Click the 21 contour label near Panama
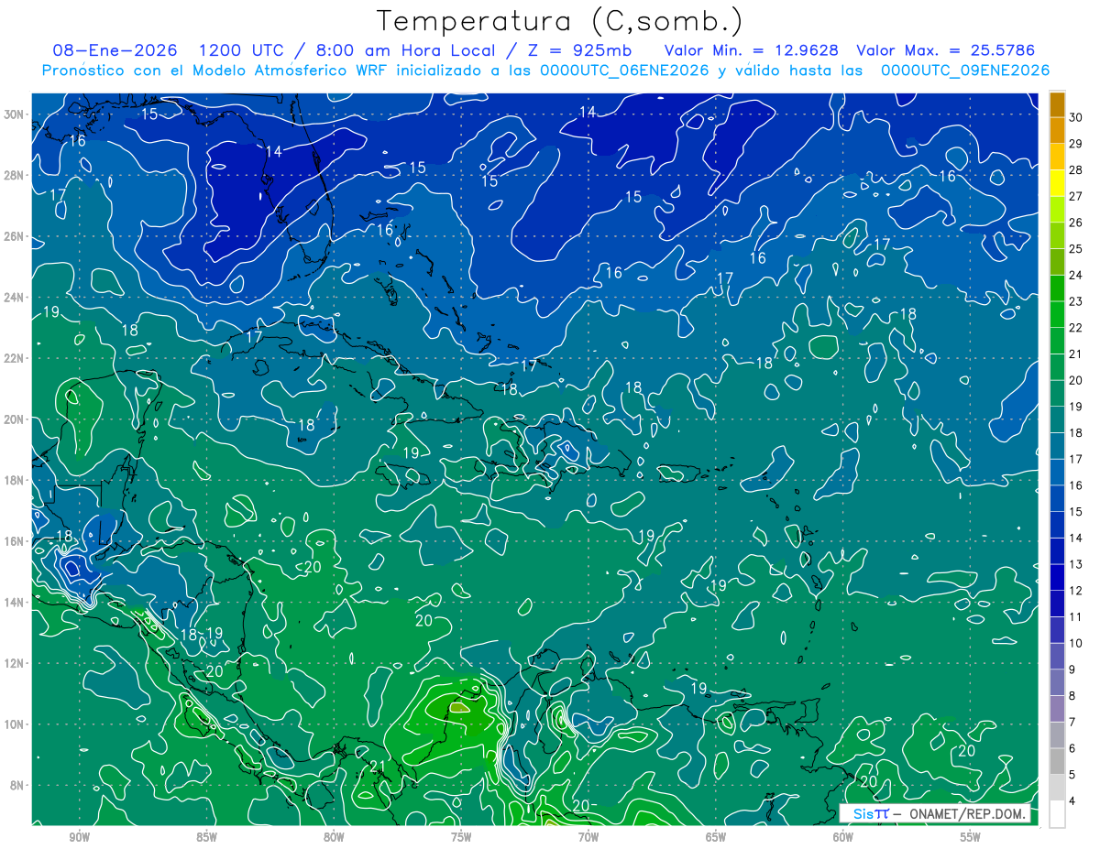Screen dimensions: 1100x849 pyautogui.click(x=377, y=766)
